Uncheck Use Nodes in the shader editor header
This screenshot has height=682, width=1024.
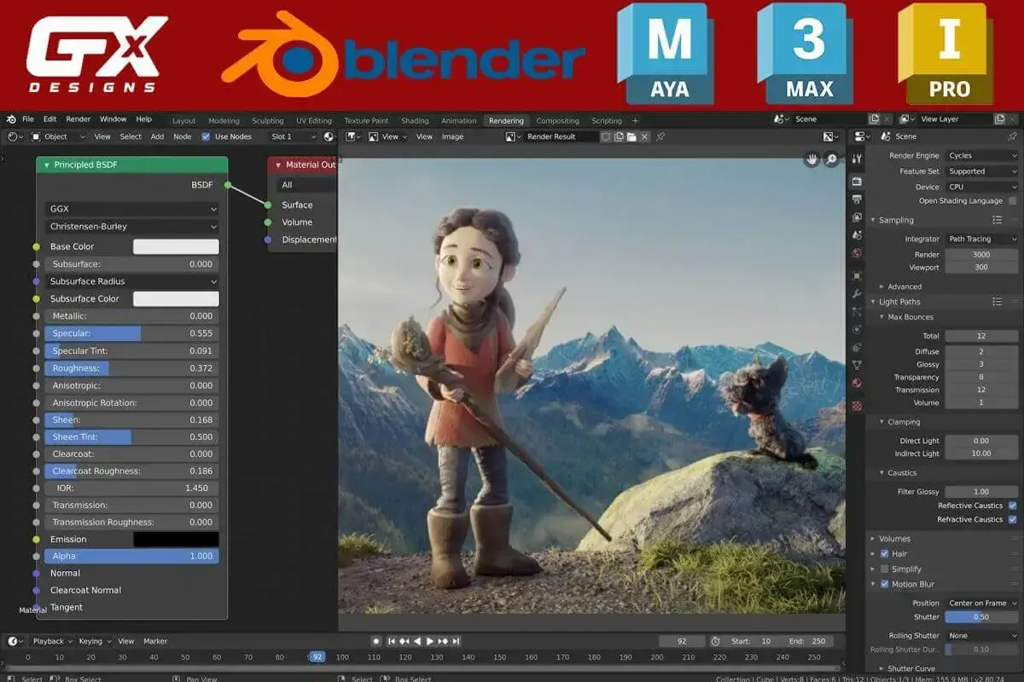click(205, 136)
